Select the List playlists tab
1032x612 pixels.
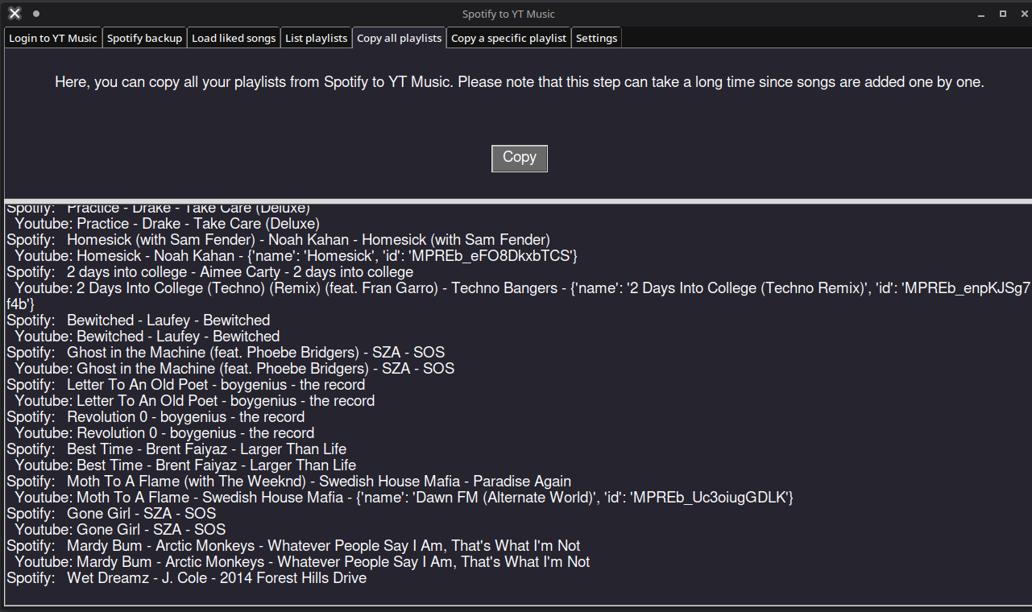316,38
